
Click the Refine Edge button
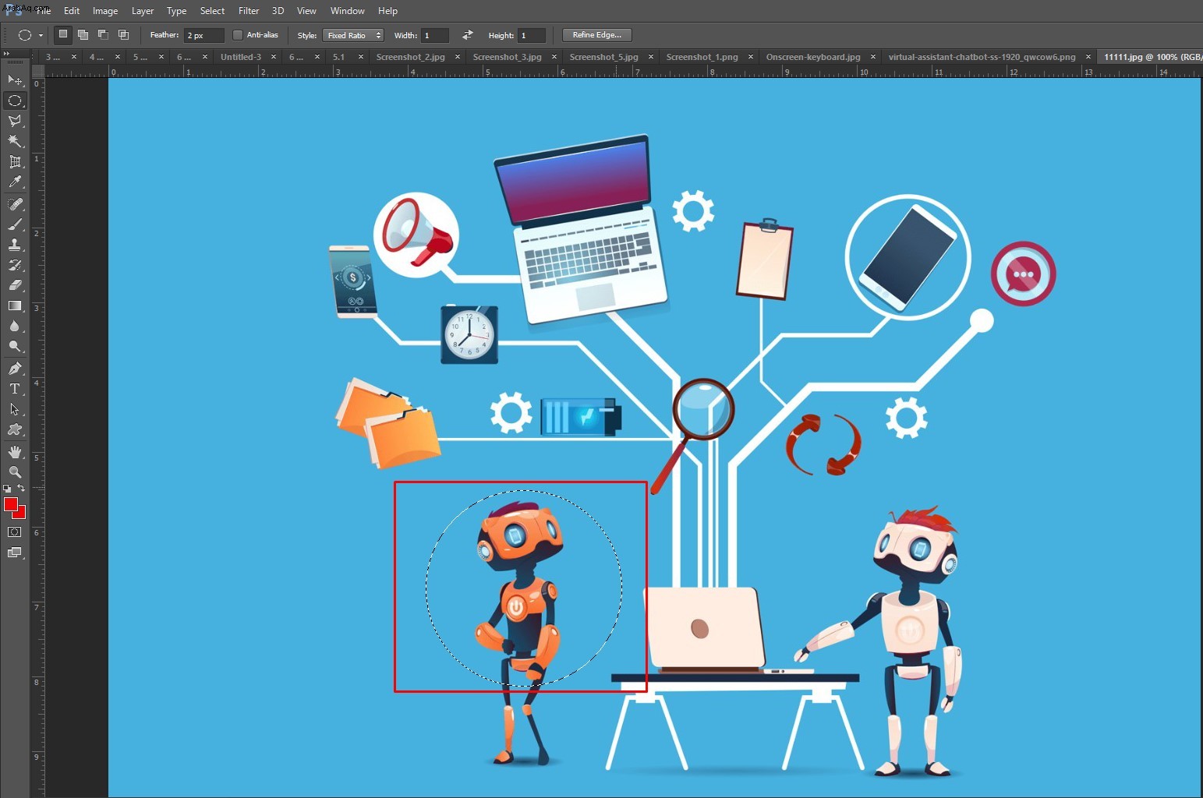pyautogui.click(x=597, y=35)
